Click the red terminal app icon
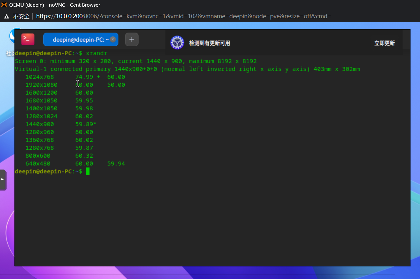This screenshot has height=279, width=420. 28,39
